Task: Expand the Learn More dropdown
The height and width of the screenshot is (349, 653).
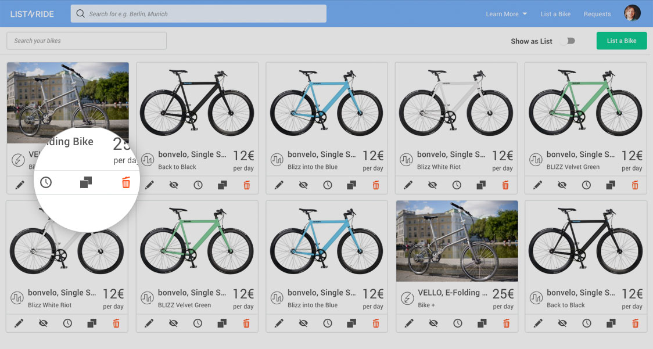Action: tap(507, 14)
